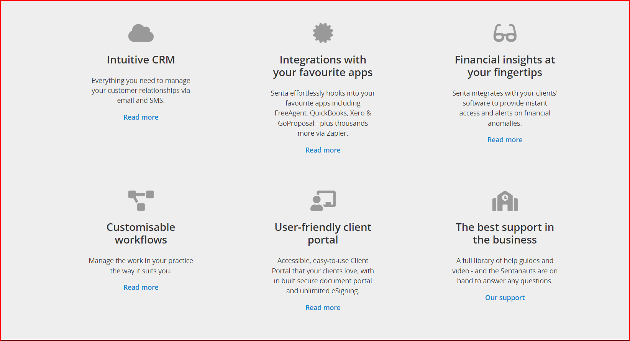630x341 pixels.
Task: Click the Financial insights at your fingertips heading
Action: click(505, 66)
